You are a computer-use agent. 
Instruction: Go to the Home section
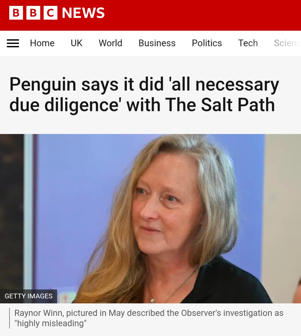(42, 43)
